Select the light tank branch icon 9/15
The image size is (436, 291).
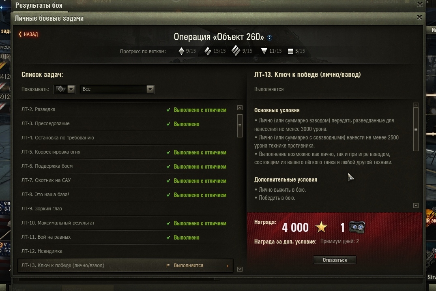(181, 51)
